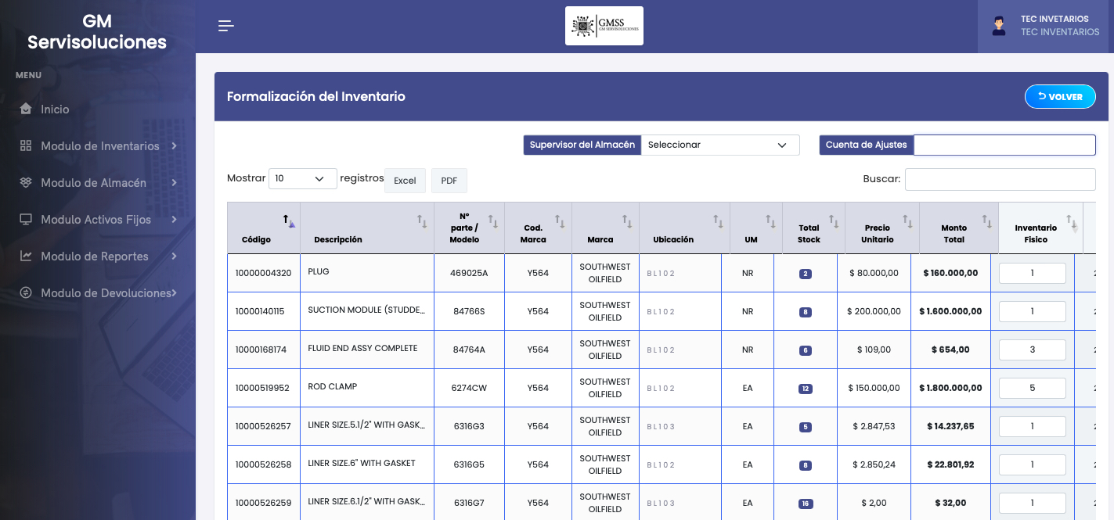Expand Modulo de Inventarios submenu chevron
The height and width of the screenshot is (520, 1114).
(174, 146)
